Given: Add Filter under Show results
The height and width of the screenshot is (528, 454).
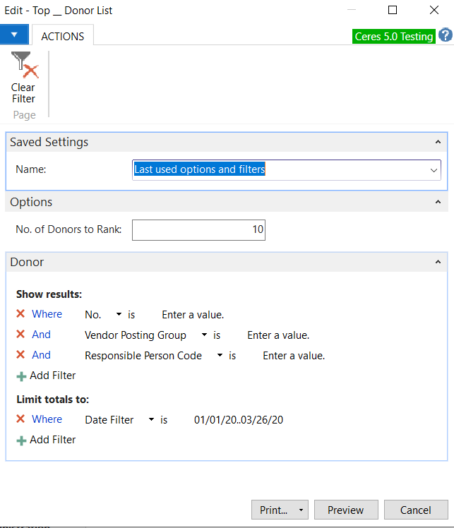Looking at the screenshot, I should [x=47, y=376].
